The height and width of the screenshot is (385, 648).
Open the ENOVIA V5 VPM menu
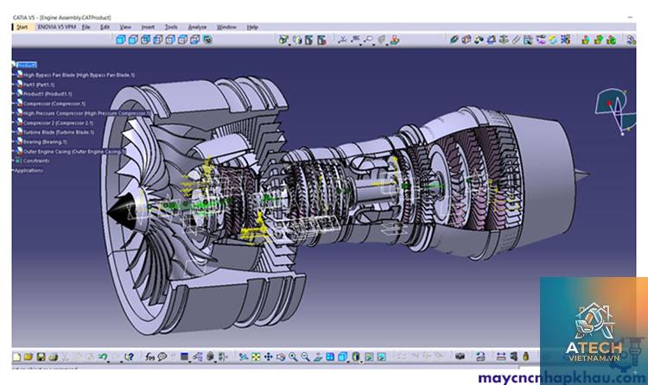[x=57, y=28]
